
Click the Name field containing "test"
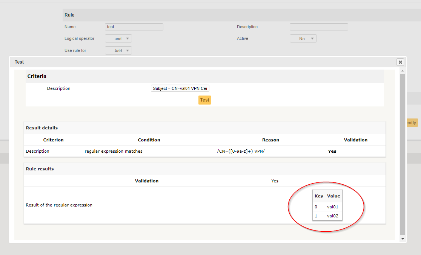click(x=134, y=27)
